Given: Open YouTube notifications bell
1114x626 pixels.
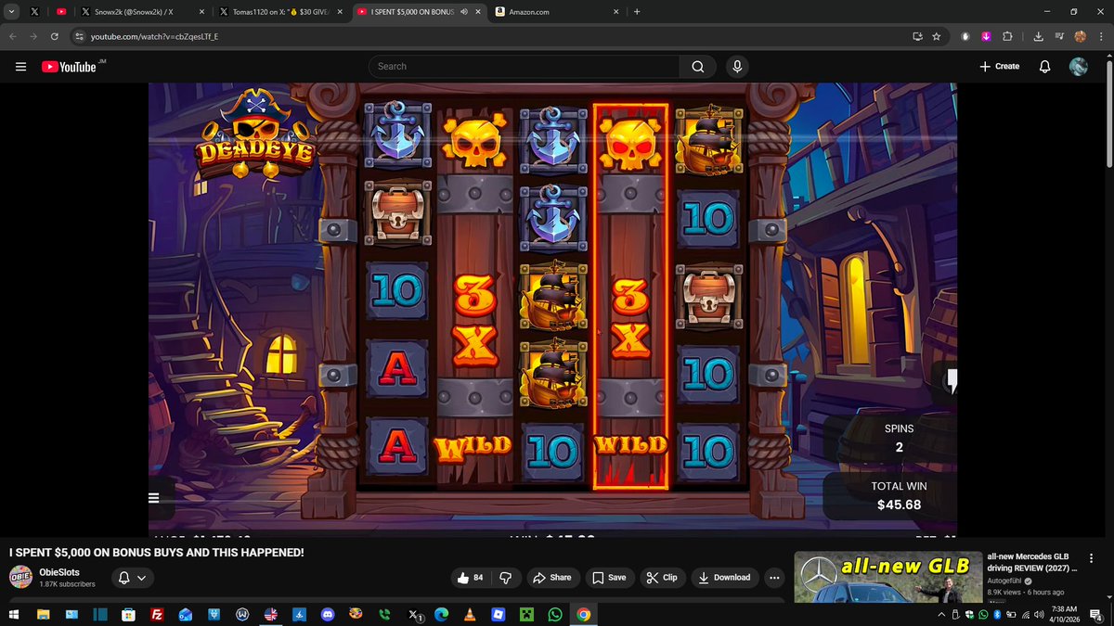Looking at the screenshot, I should pos(1044,67).
